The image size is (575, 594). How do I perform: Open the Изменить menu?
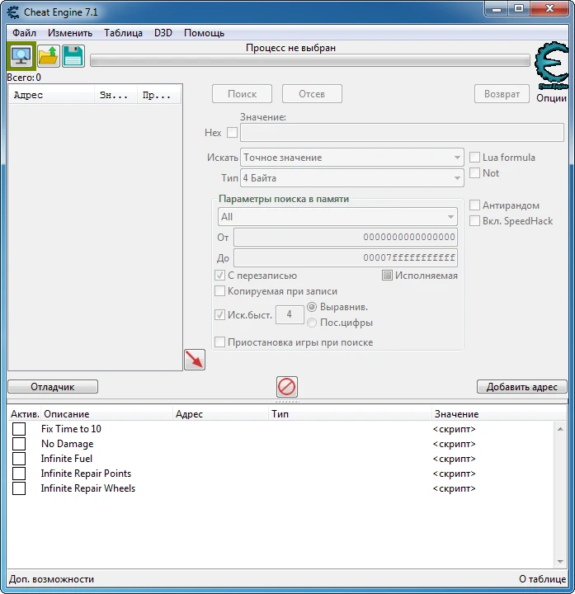click(70, 33)
